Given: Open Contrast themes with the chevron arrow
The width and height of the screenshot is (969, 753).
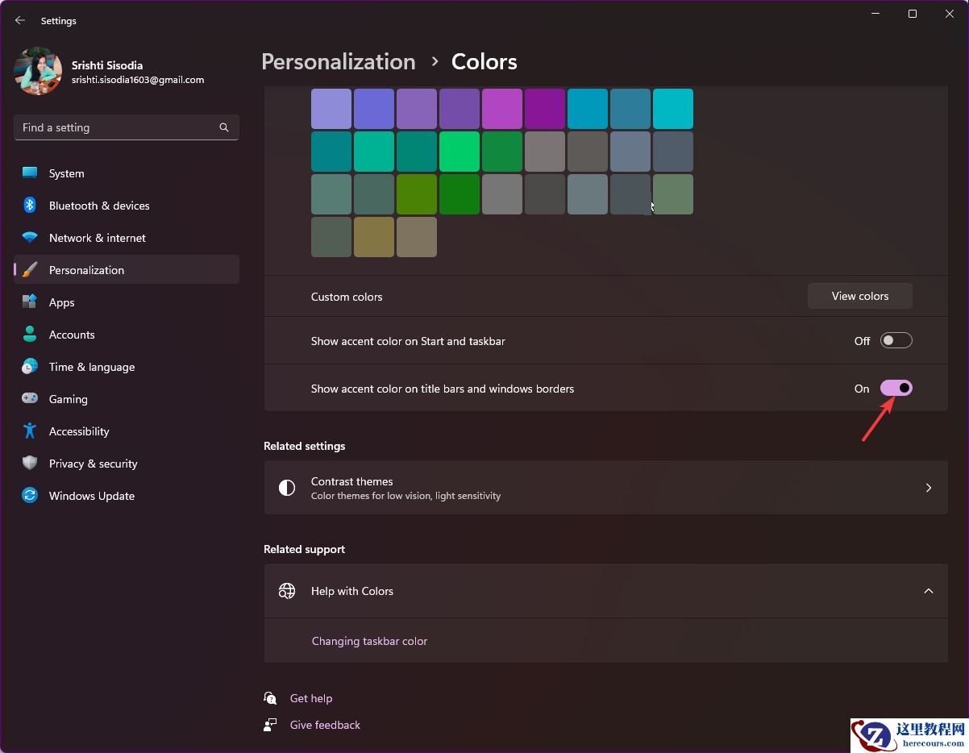Looking at the screenshot, I should pos(929,488).
